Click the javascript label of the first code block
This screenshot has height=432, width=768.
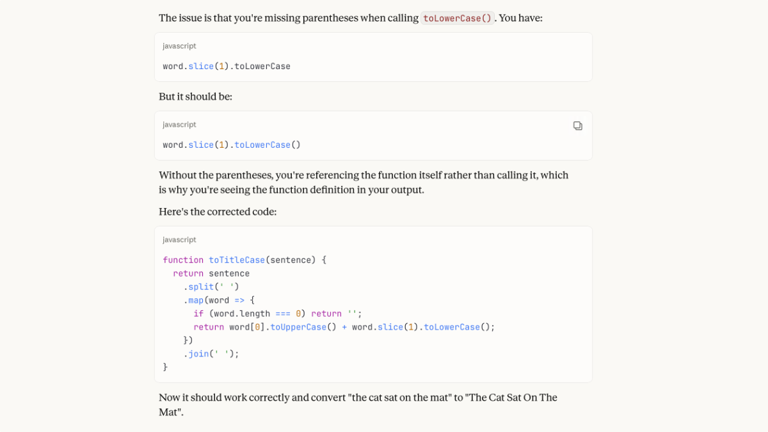179,46
